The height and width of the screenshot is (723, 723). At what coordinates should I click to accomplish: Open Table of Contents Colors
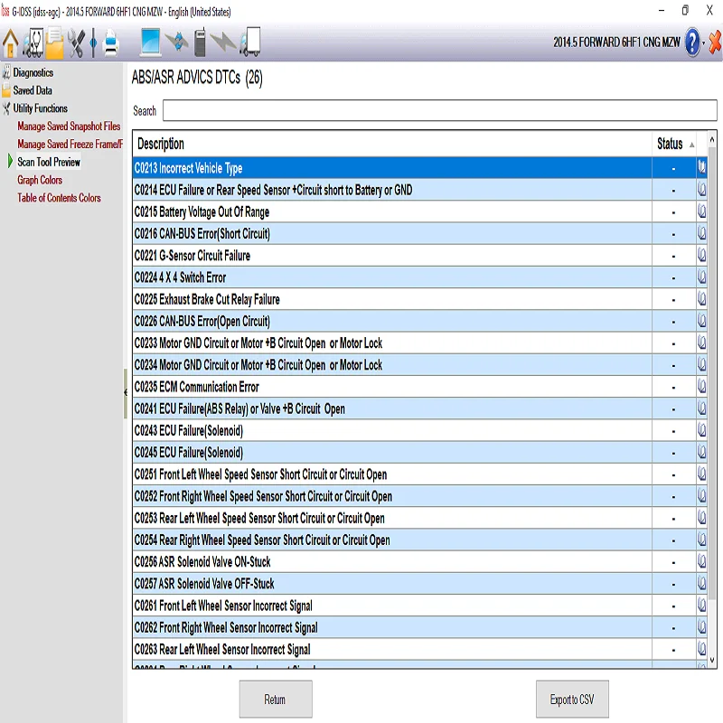[59, 198]
